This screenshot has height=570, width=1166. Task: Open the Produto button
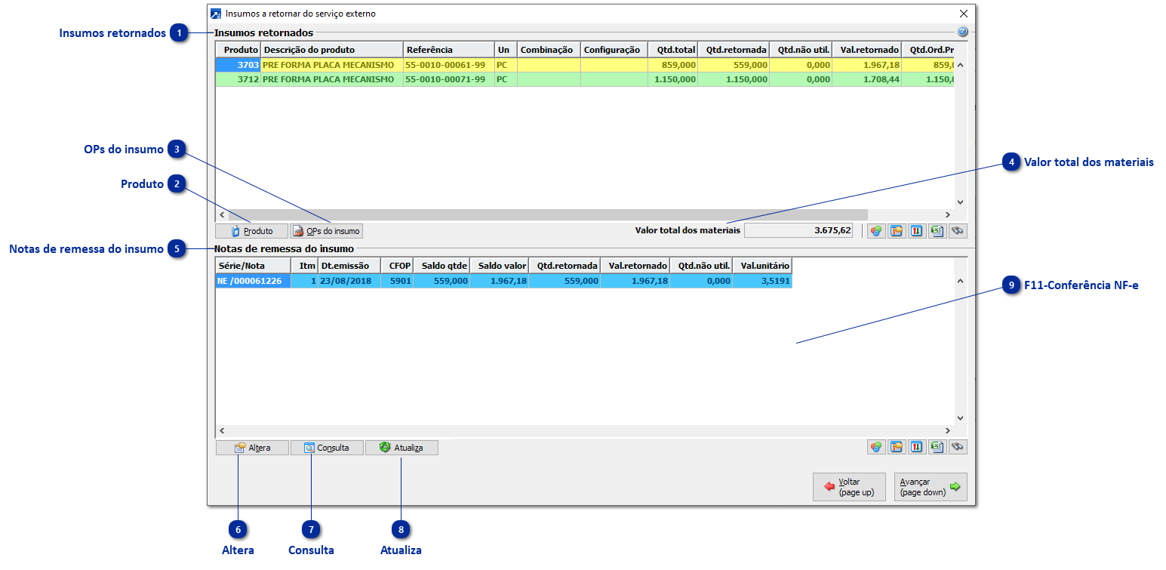point(252,231)
